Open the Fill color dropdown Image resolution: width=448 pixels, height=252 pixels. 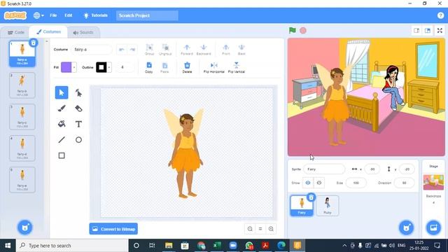point(74,67)
